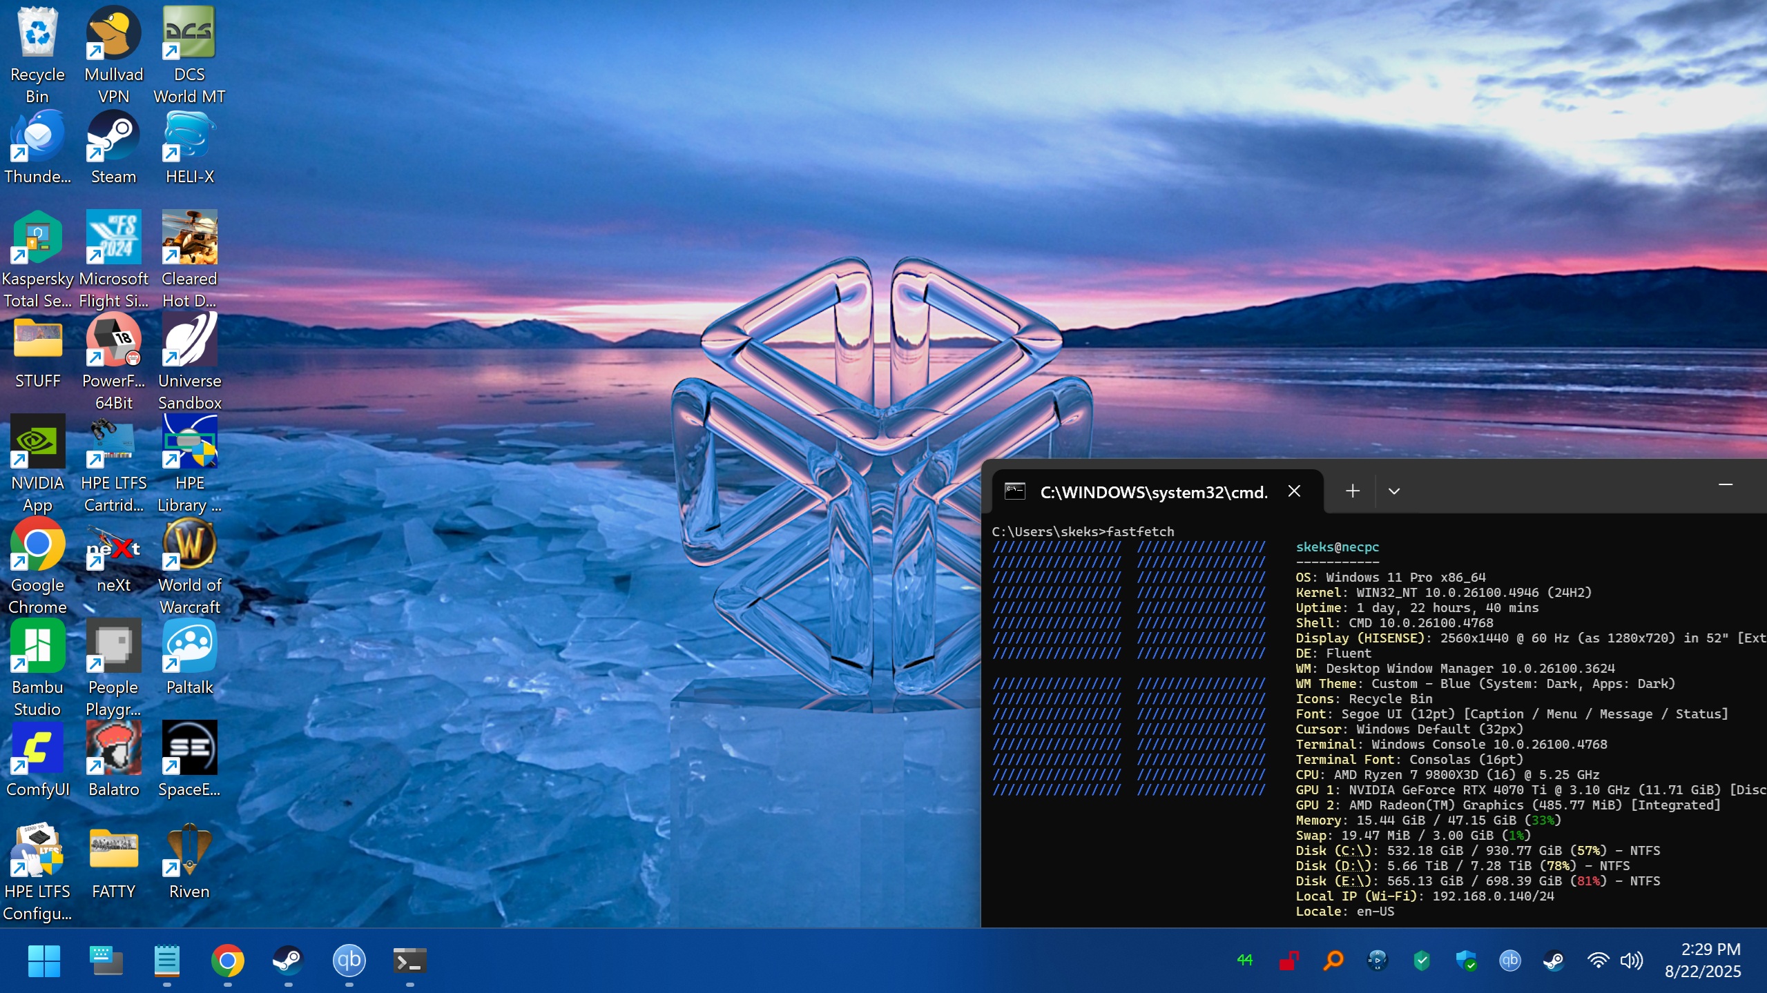The image size is (1767, 993).
Task: Open Google Chrome from the taskbar
Action: pyautogui.click(x=227, y=961)
